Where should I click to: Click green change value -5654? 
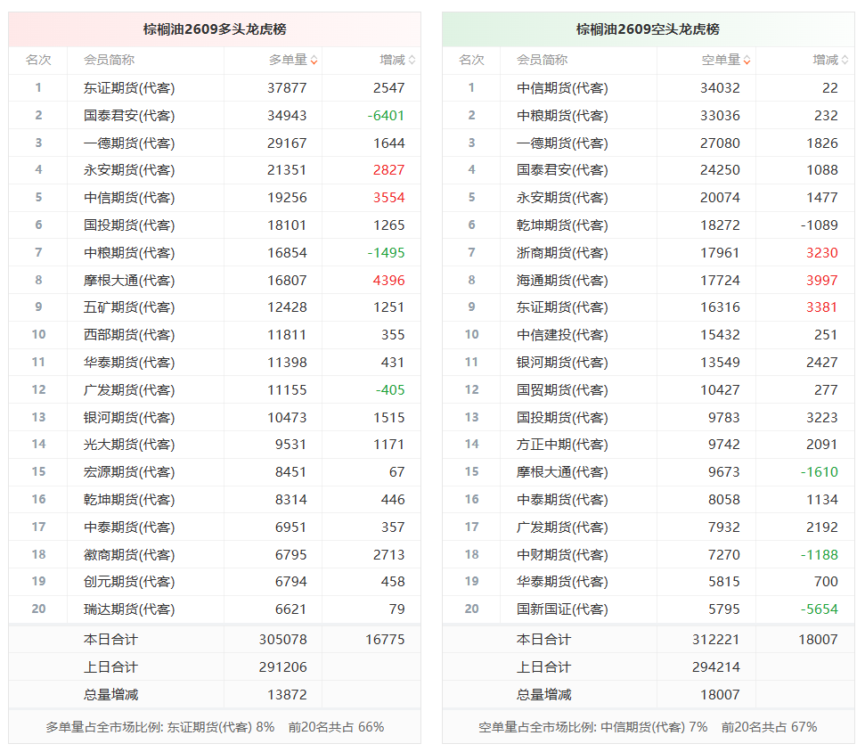pos(820,609)
